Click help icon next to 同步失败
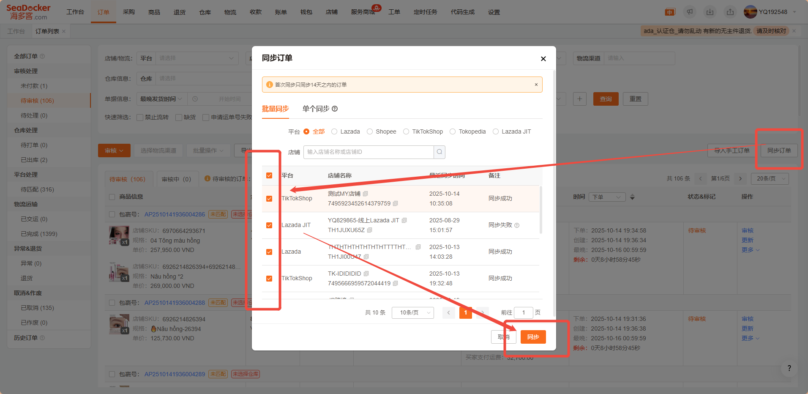808x394 pixels. point(517,225)
